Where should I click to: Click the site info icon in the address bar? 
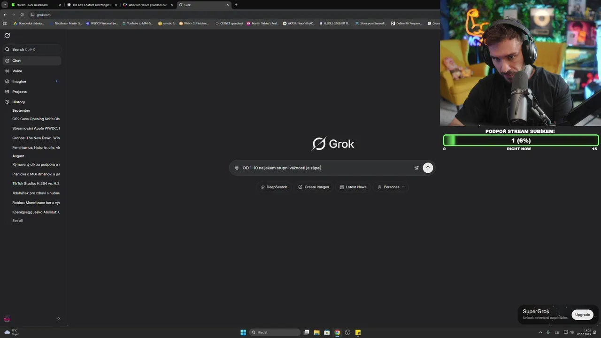point(32,15)
